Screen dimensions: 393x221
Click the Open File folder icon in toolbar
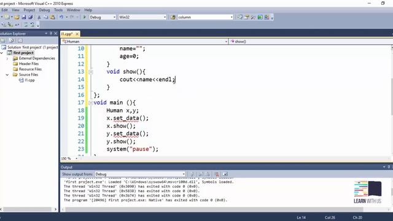click(x=17, y=17)
